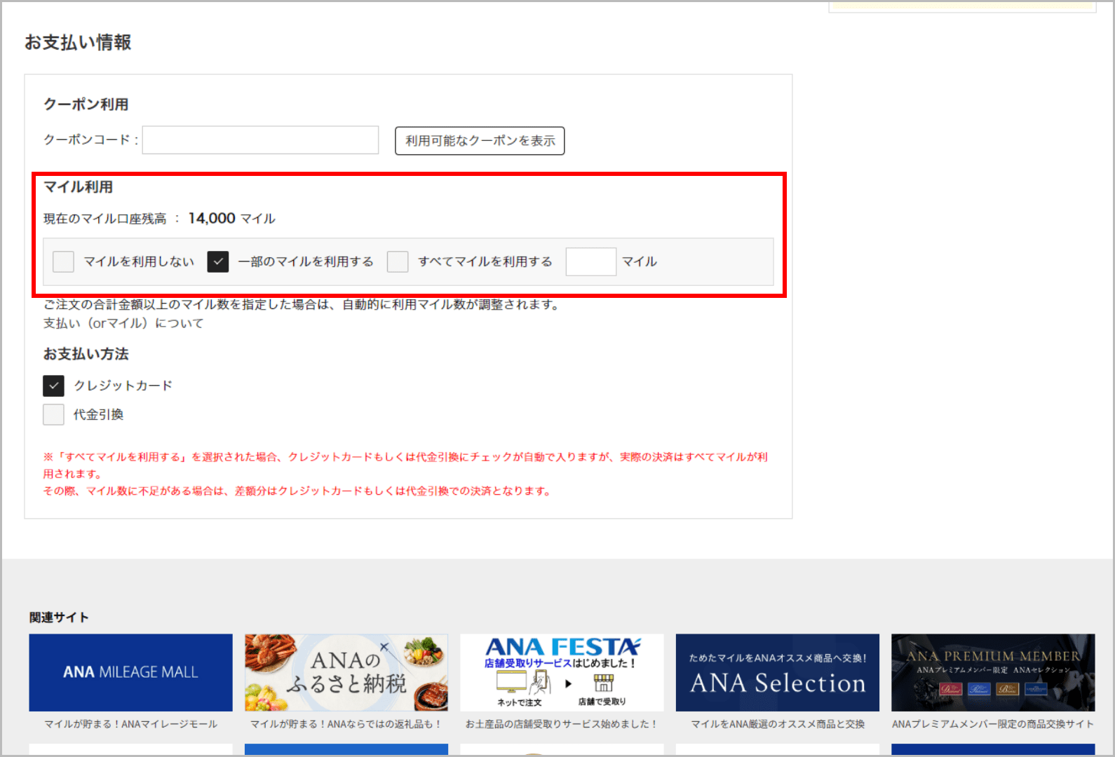This screenshot has width=1115, height=757.
Task: Click the ANAプレミアムメンバー限定の商品交換サイト caption
Action: tap(992, 724)
